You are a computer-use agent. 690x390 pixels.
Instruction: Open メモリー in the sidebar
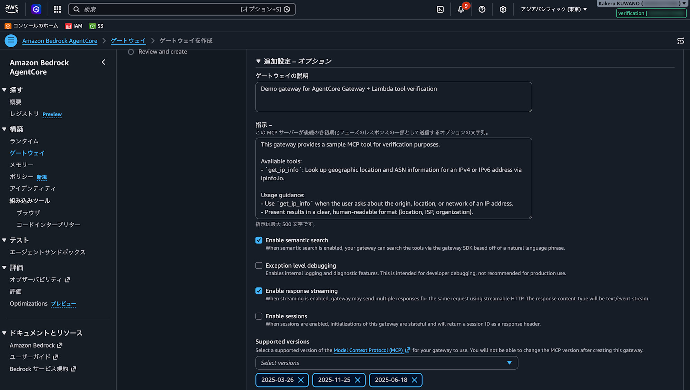coord(21,165)
